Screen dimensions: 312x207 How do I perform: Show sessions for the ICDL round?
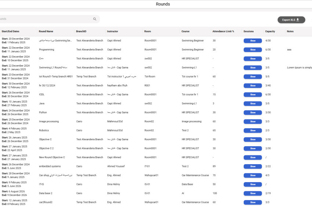[x=253, y=95]
